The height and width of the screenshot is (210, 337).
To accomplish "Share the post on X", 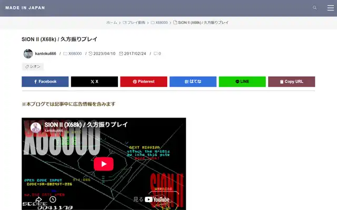I will coord(94,82).
